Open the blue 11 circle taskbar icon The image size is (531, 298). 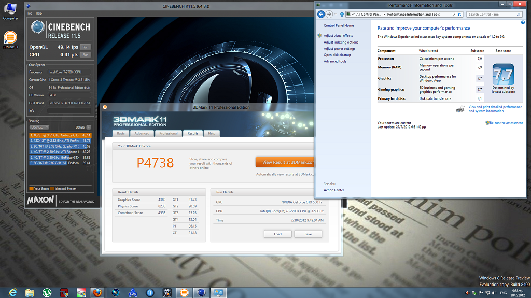[x=150, y=293]
